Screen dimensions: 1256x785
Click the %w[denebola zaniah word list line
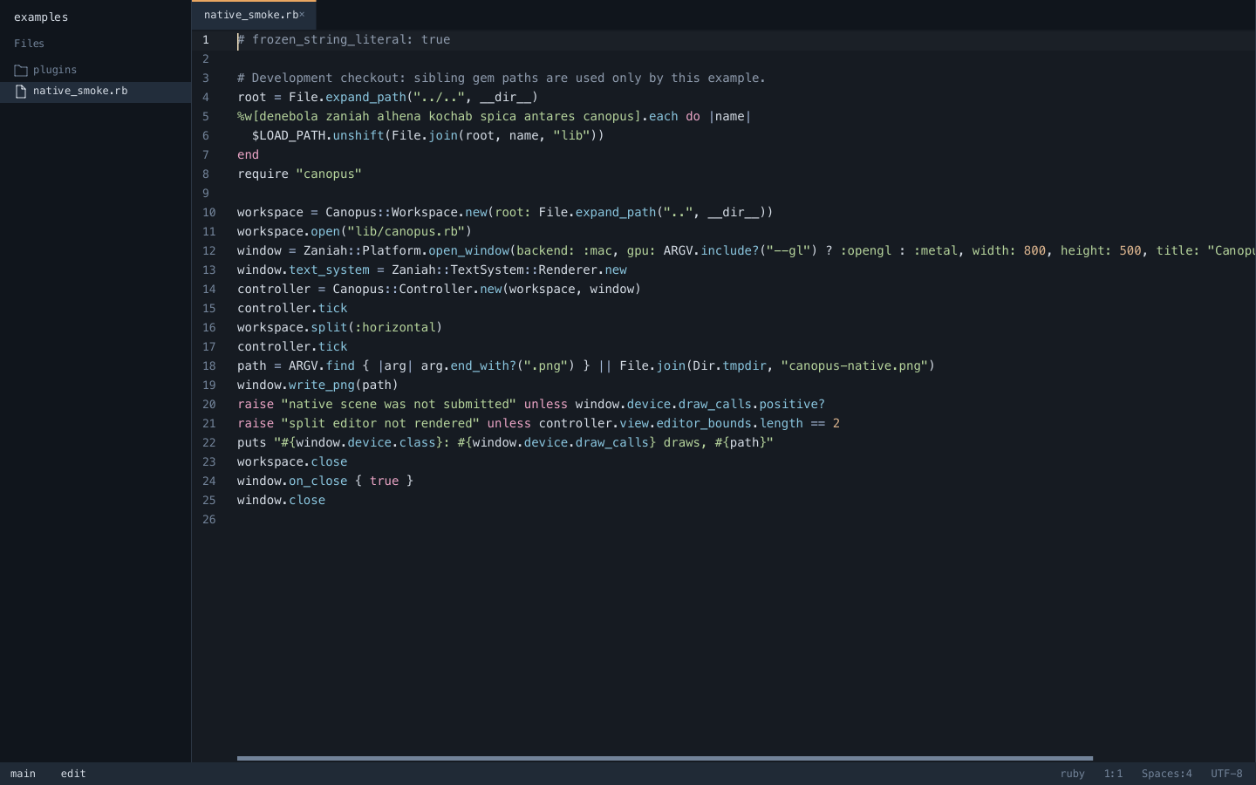[494, 117]
